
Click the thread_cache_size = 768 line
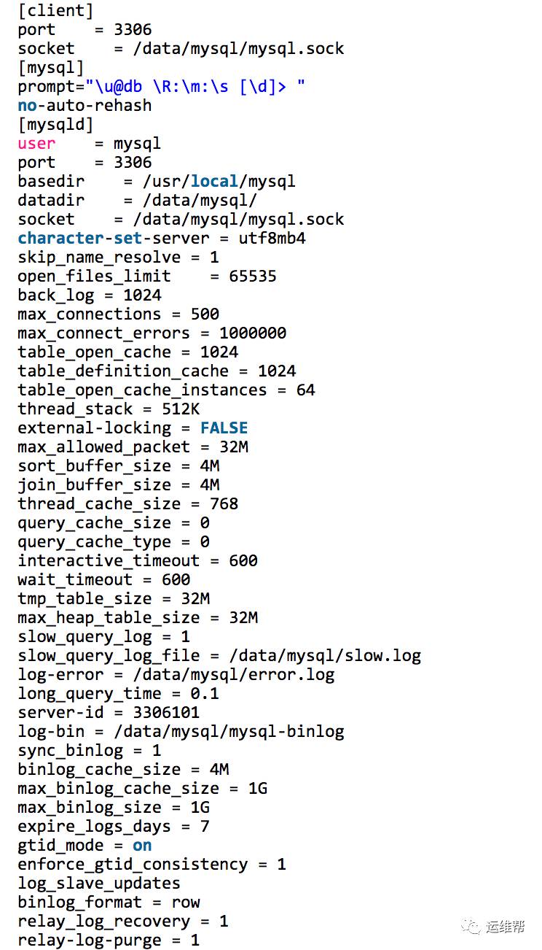(128, 504)
